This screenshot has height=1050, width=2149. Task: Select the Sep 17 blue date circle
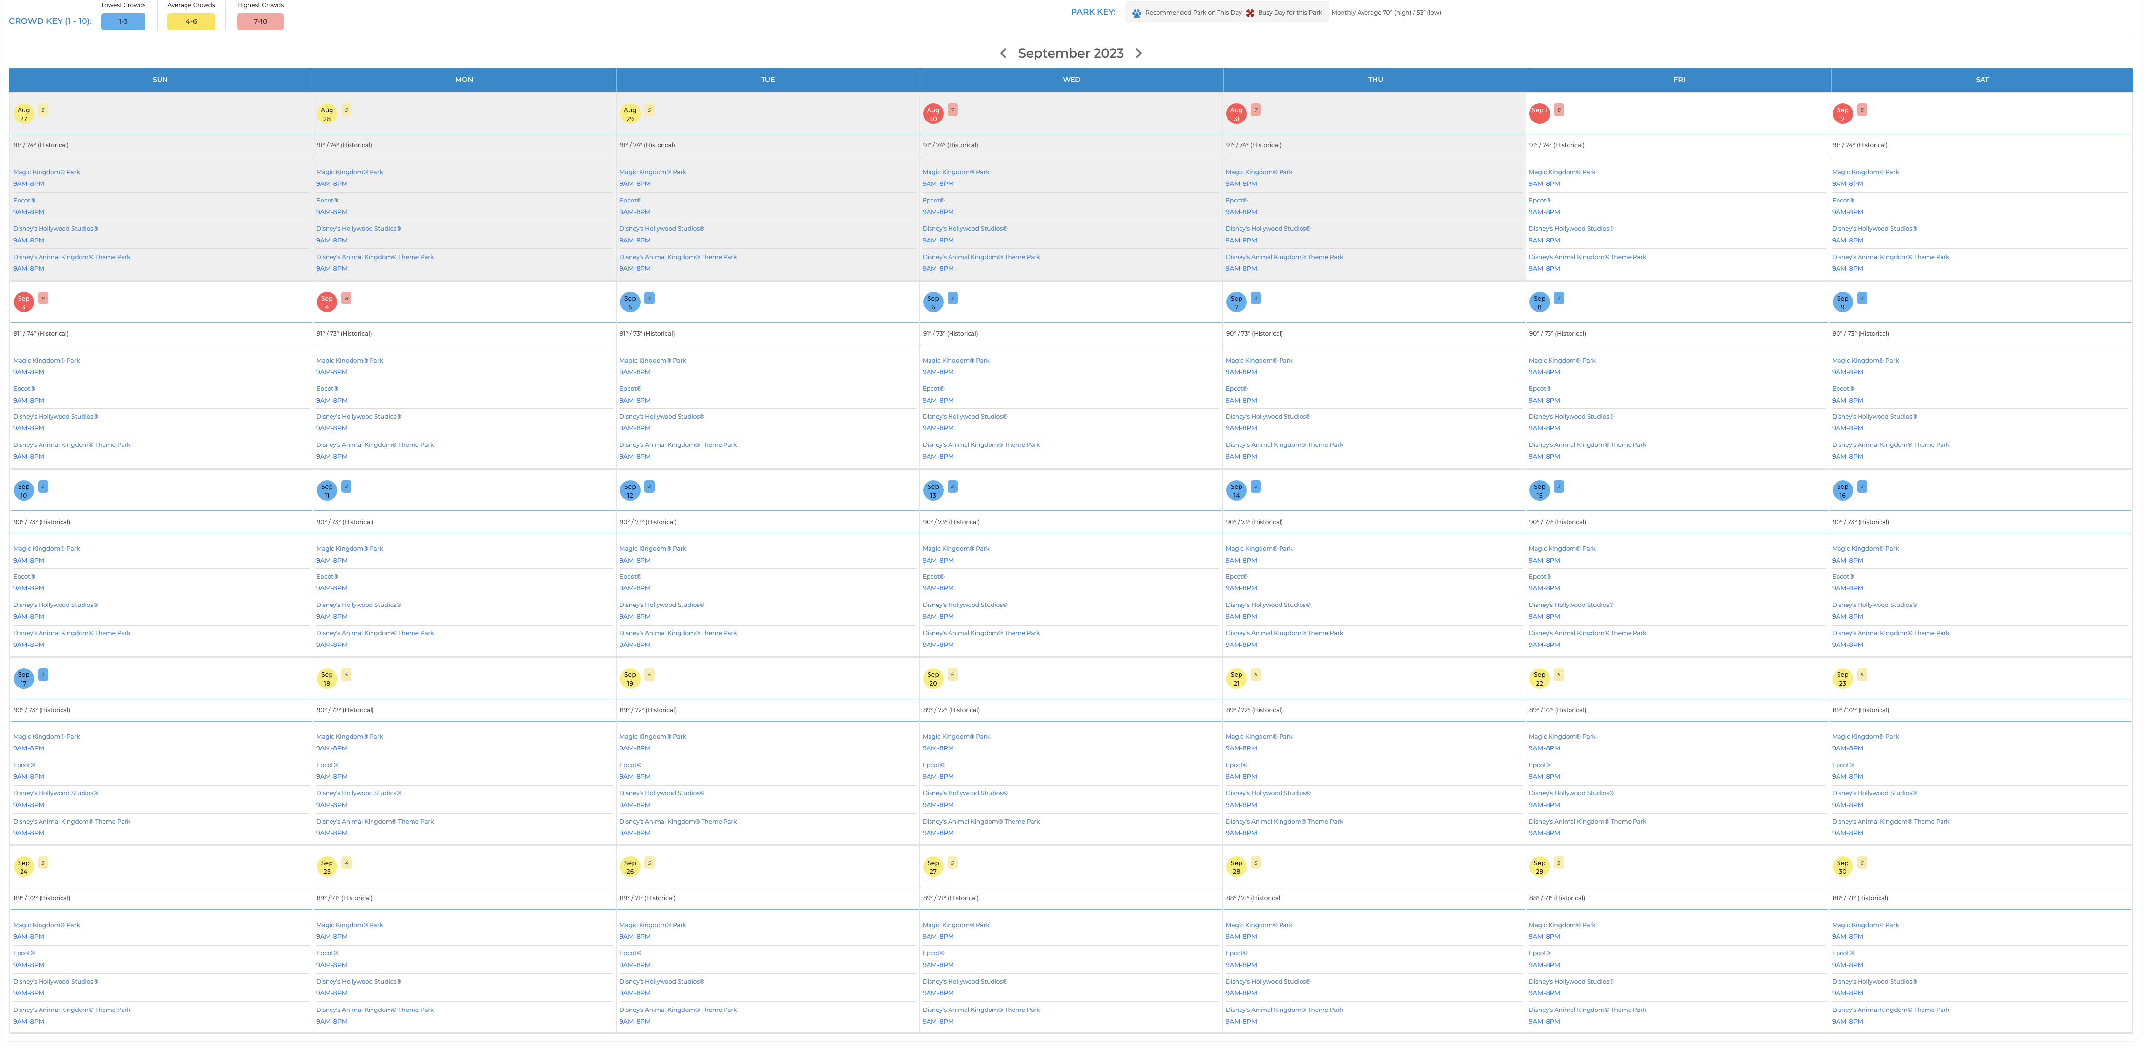(x=23, y=678)
